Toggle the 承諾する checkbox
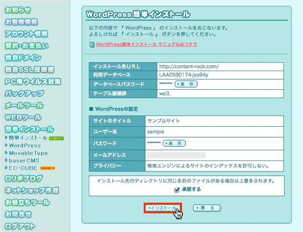 point(177,190)
